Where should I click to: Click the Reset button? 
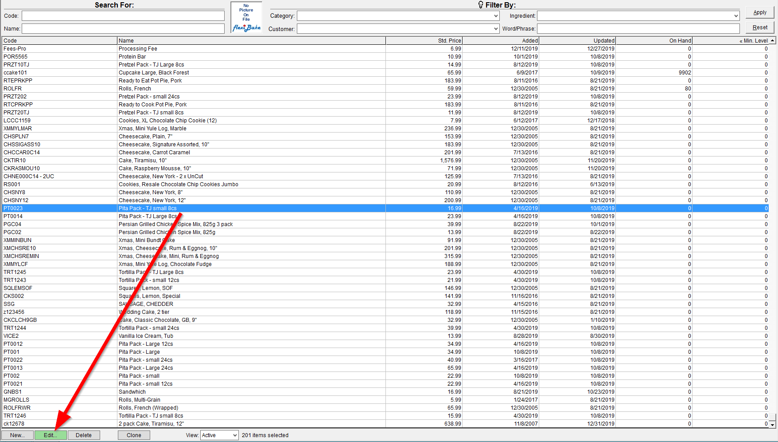tap(760, 27)
